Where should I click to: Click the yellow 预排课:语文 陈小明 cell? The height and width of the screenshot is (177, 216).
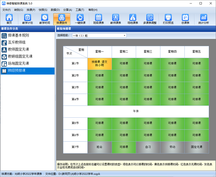(x=100, y=64)
